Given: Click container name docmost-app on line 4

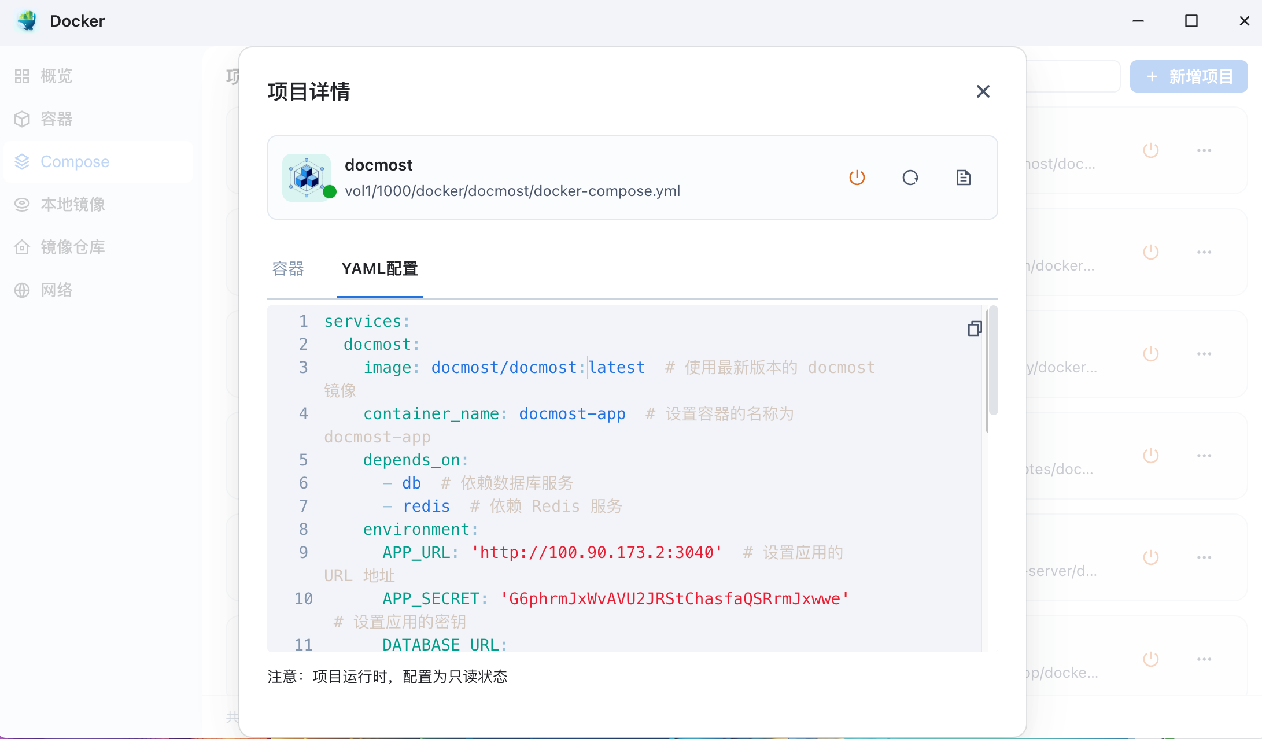Looking at the screenshot, I should (572, 414).
